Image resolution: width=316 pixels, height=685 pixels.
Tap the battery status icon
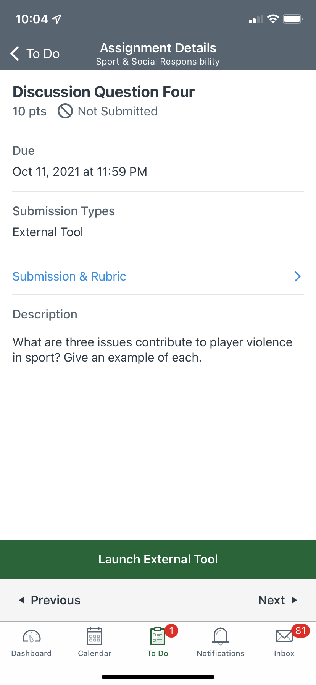coord(293,19)
